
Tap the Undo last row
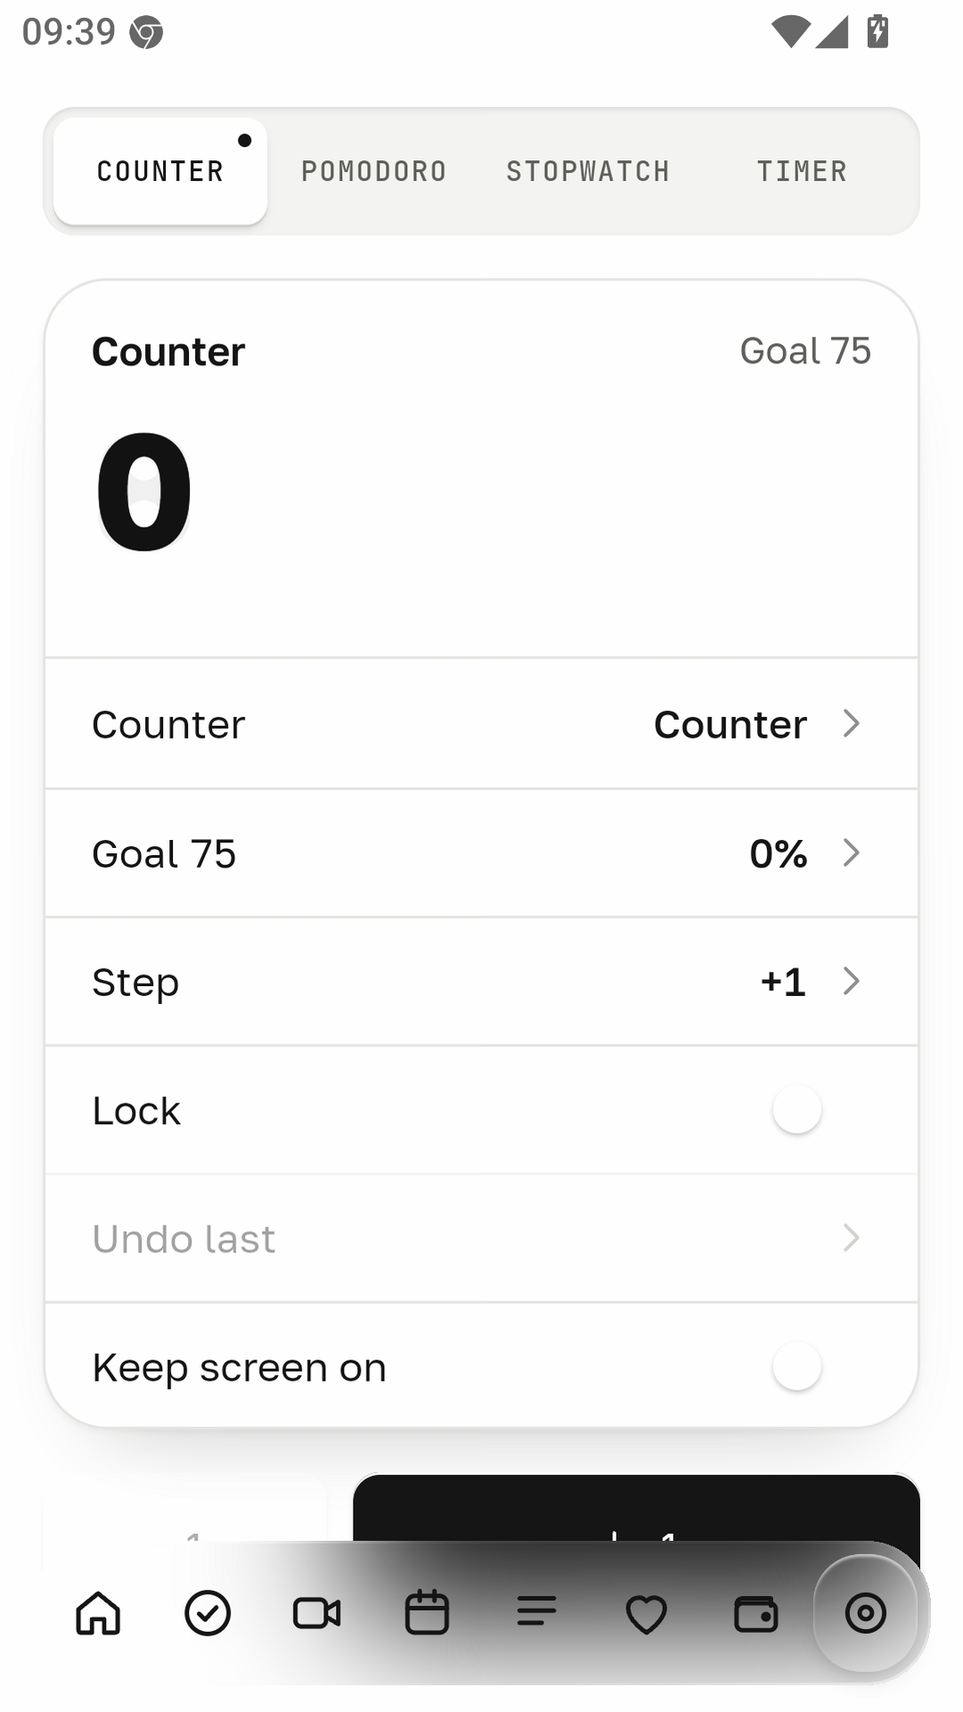coord(481,1238)
